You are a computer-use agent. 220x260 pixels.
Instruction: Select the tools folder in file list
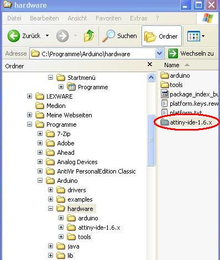tap(171, 85)
